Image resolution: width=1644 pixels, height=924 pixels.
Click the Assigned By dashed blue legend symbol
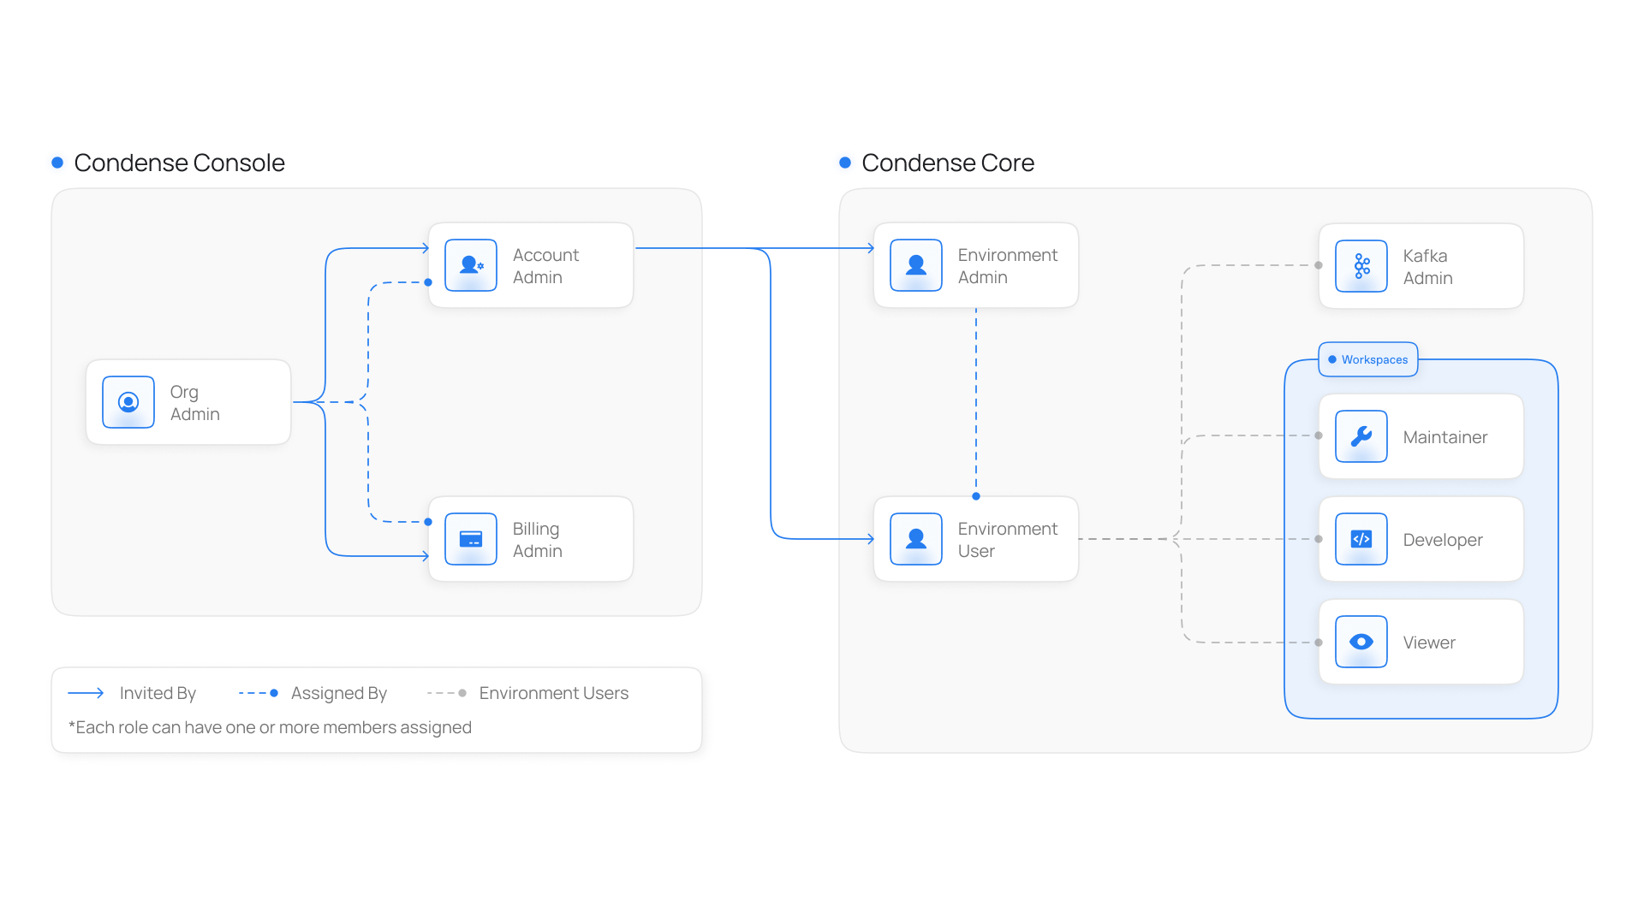tap(259, 693)
